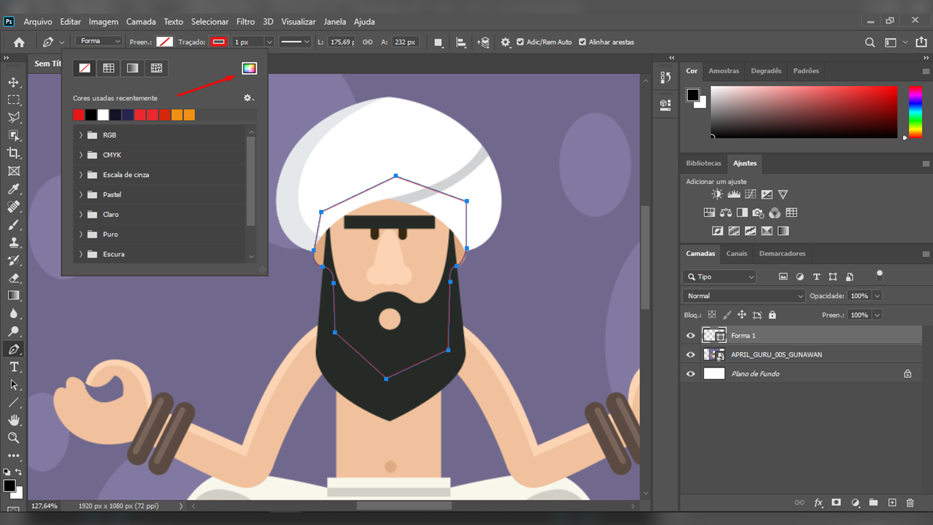Click the Forma 1 layer thumbnail
Image resolution: width=933 pixels, height=525 pixels.
pos(714,335)
